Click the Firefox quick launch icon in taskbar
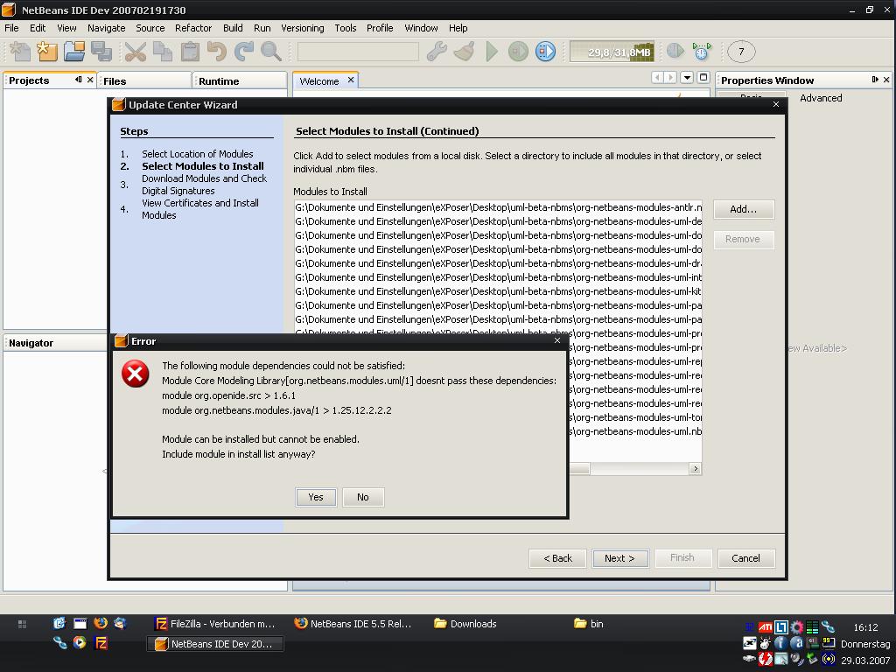The width and height of the screenshot is (896, 672). pyautogui.click(x=101, y=623)
